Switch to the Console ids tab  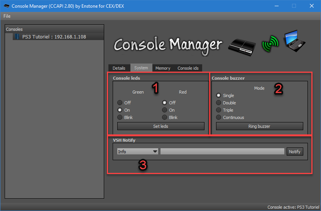tap(188, 68)
